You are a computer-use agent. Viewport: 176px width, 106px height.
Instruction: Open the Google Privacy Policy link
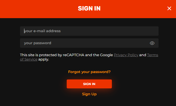(126, 55)
